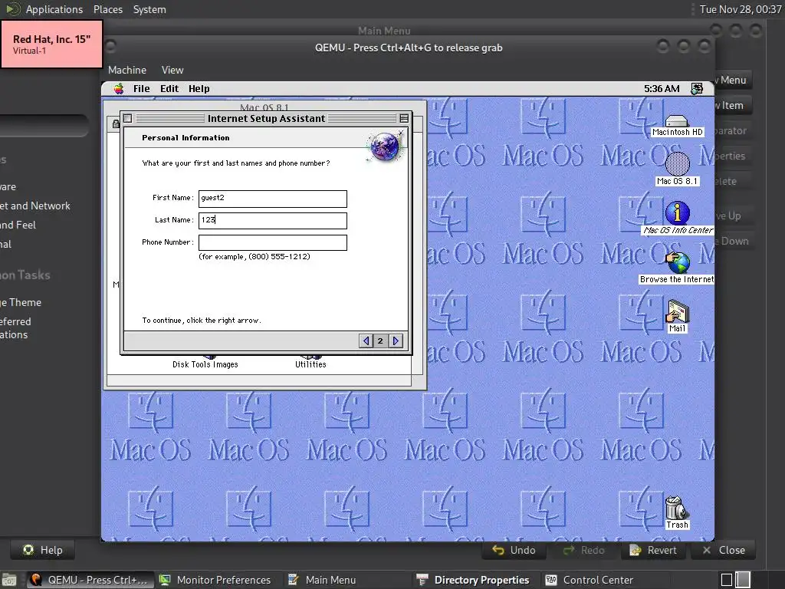Open the Applications menu in the top panel

pos(54,9)
